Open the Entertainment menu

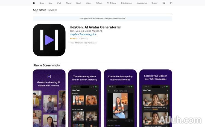(x=127, y=3)
